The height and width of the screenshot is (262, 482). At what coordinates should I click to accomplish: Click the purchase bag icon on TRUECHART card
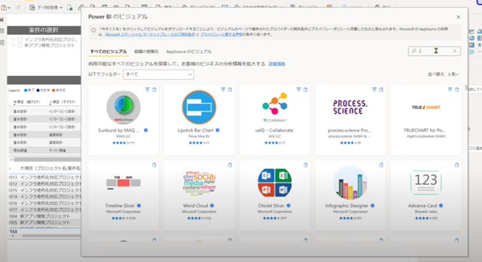tap(457, 90)
